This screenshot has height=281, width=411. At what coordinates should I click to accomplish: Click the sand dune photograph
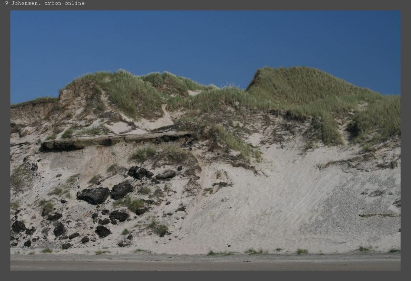click(205, 140)
